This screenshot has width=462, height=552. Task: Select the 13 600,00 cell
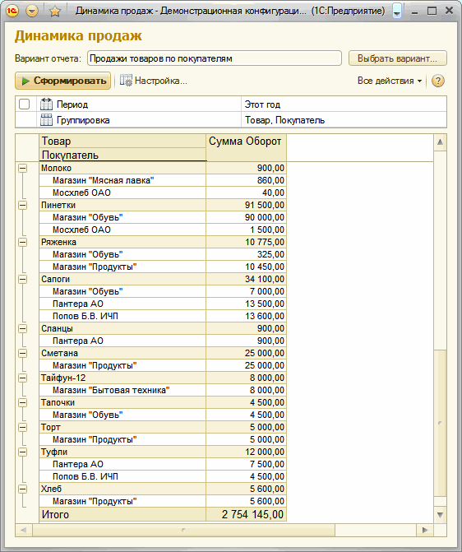click(246, 316)
